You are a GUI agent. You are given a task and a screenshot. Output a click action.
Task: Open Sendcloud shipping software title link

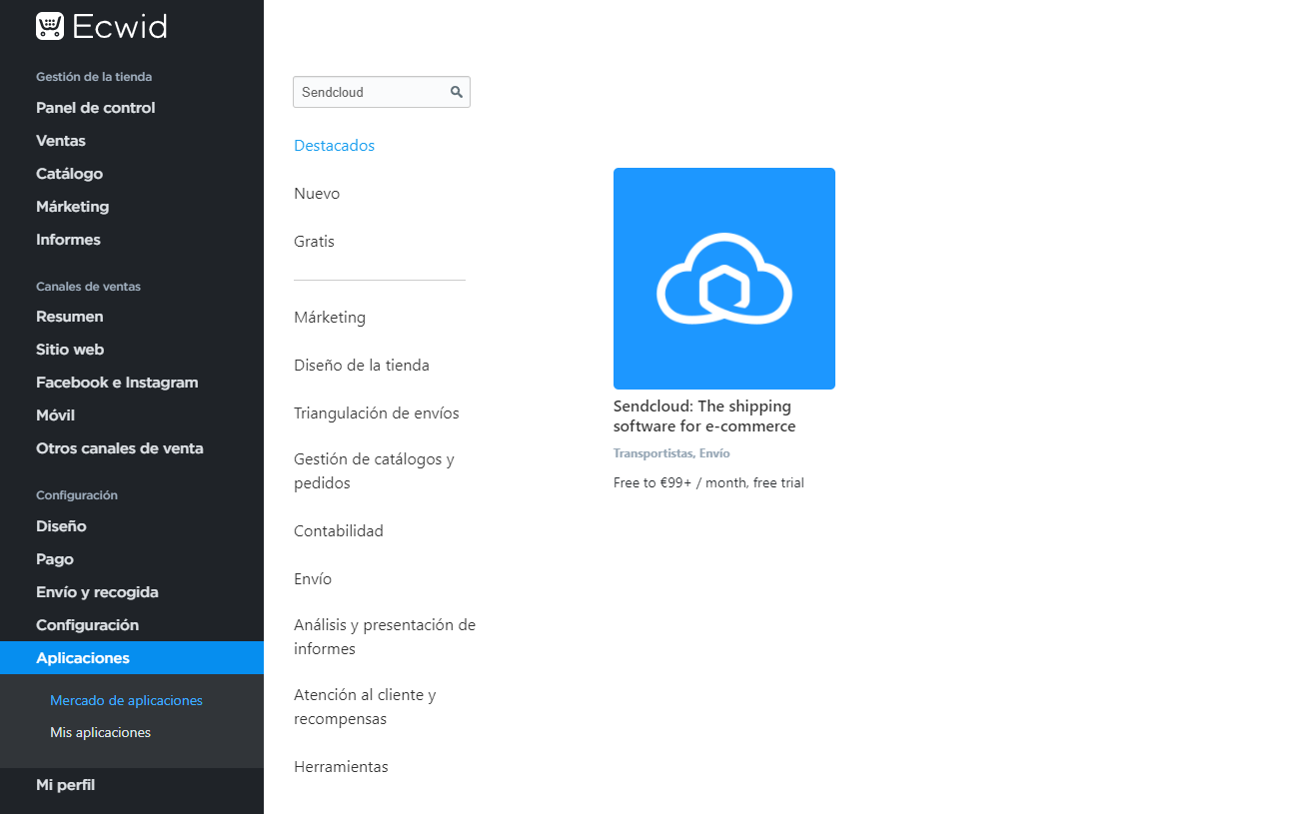coord(704,416)
